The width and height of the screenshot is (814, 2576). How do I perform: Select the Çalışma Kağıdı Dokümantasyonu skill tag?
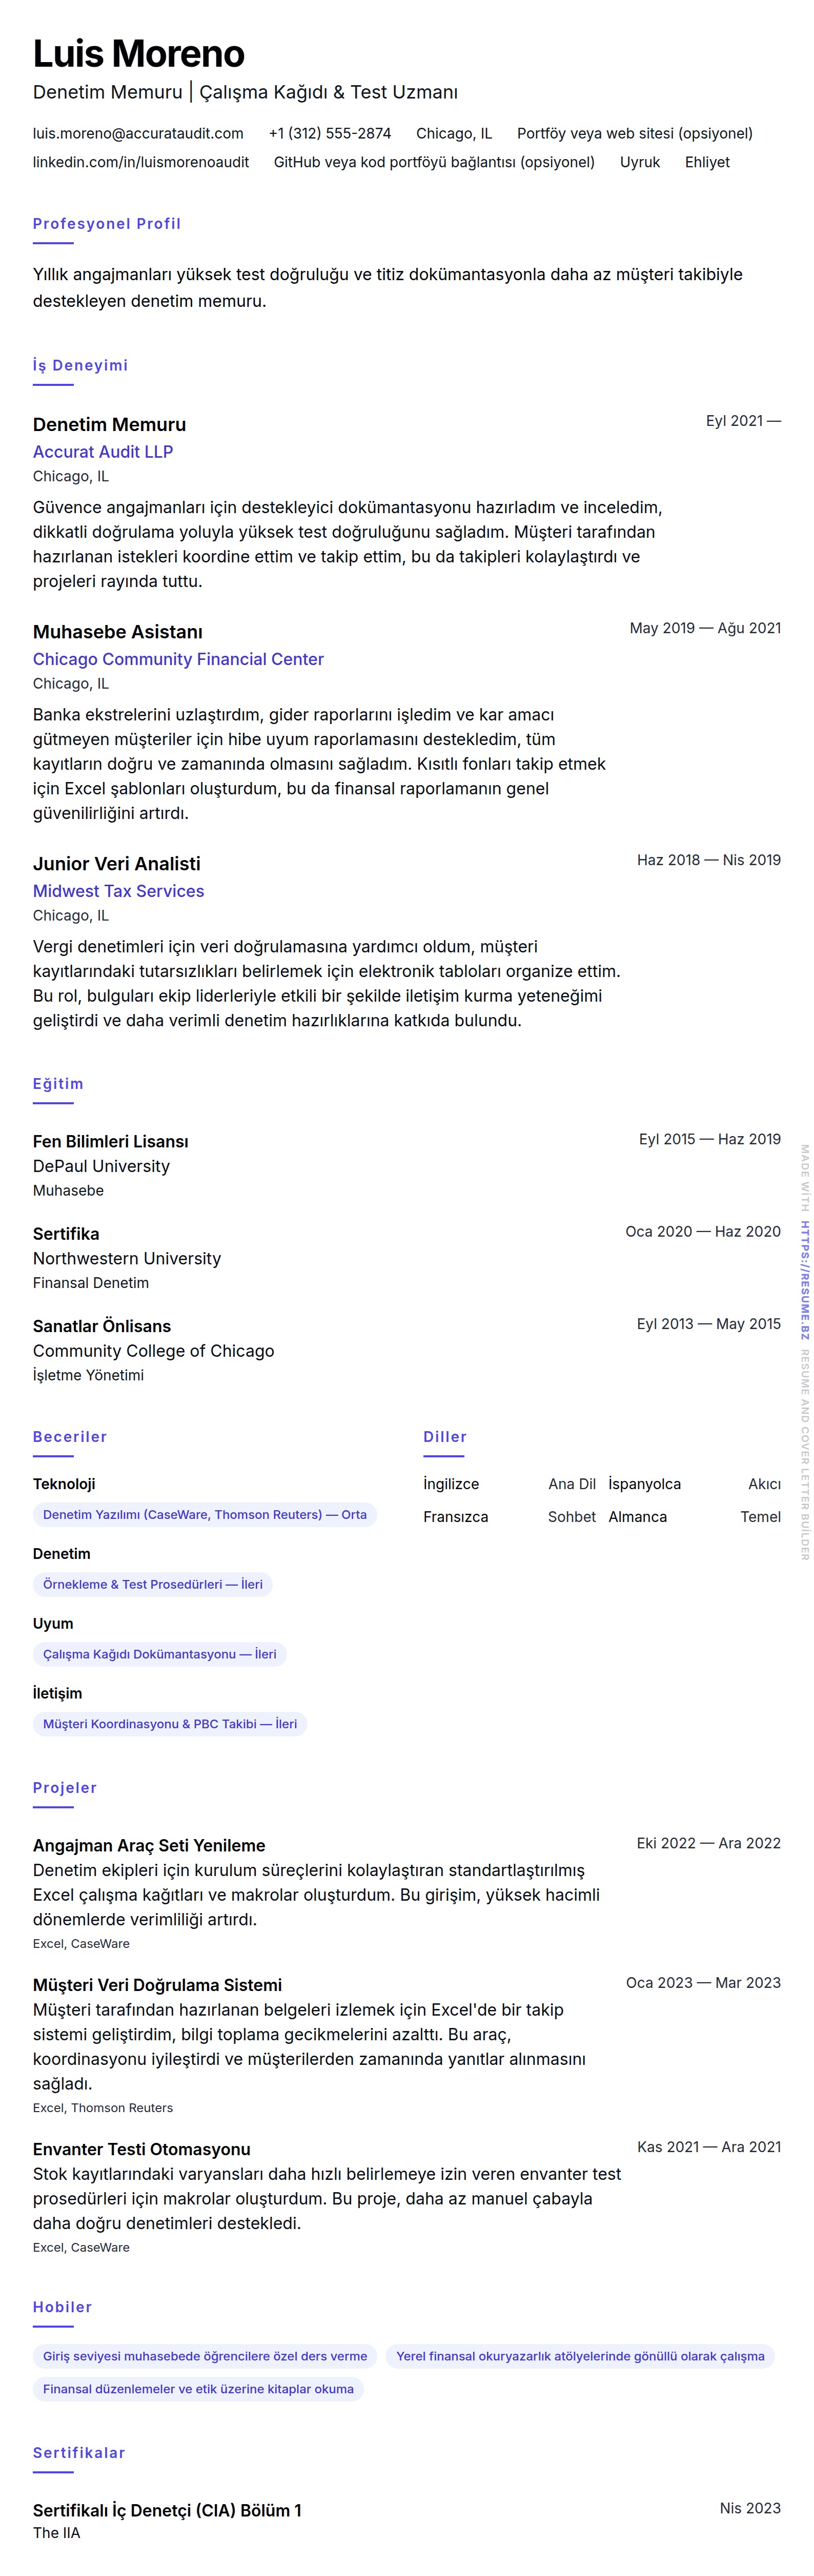pos(160,1655)
